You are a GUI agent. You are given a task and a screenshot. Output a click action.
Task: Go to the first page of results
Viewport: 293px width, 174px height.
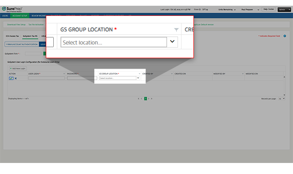click(x=138, y=99)
